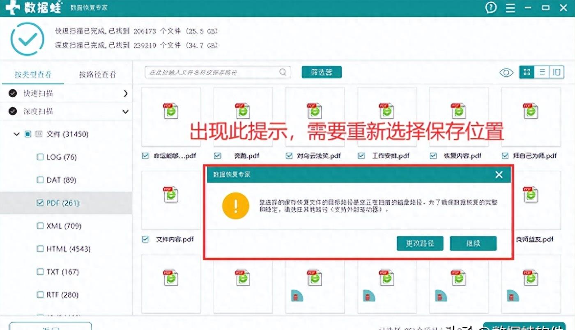Switch to list view
The image size is (575, 330).
pos(541,72)
